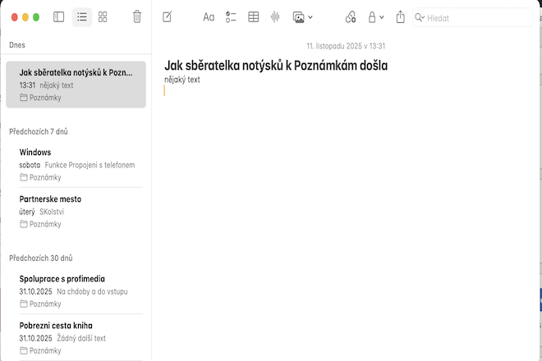The height and width of the screenshot is (361, 542).
Task: Share the current note
Action: coord(400,16)
